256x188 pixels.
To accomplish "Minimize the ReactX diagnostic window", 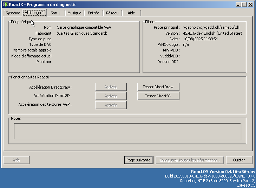I will [238, 5].
